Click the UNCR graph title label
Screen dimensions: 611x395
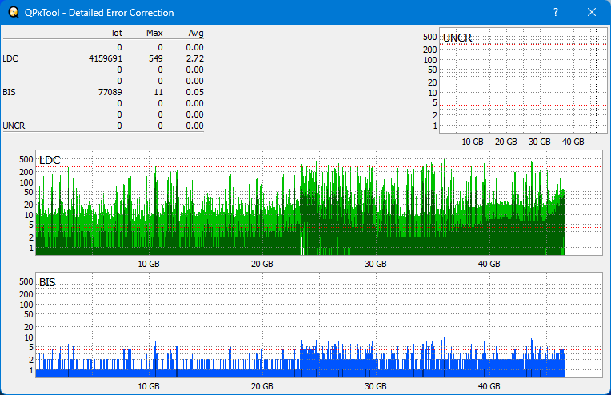click(x=457, y=38)
